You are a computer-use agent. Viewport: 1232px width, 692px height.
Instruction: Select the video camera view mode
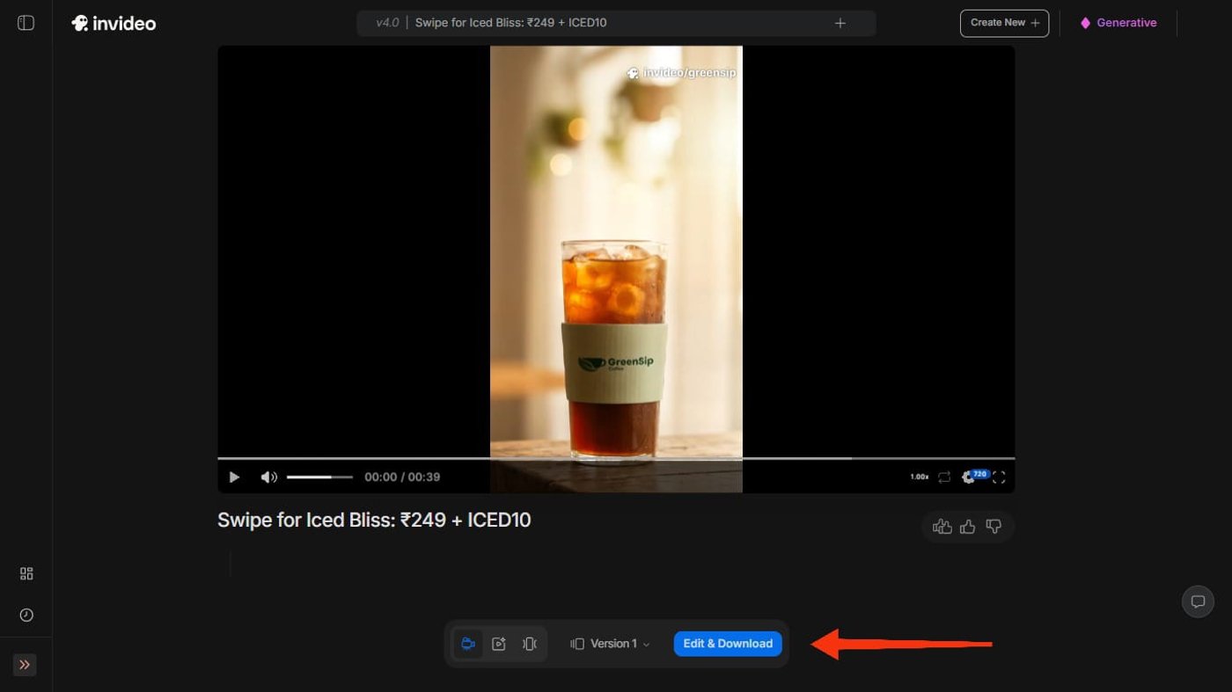[x=468, y=644]
